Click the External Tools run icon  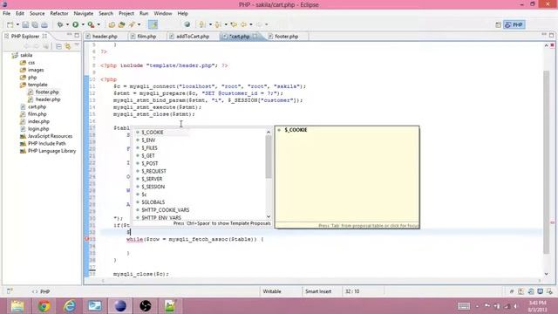click(91, 24)
